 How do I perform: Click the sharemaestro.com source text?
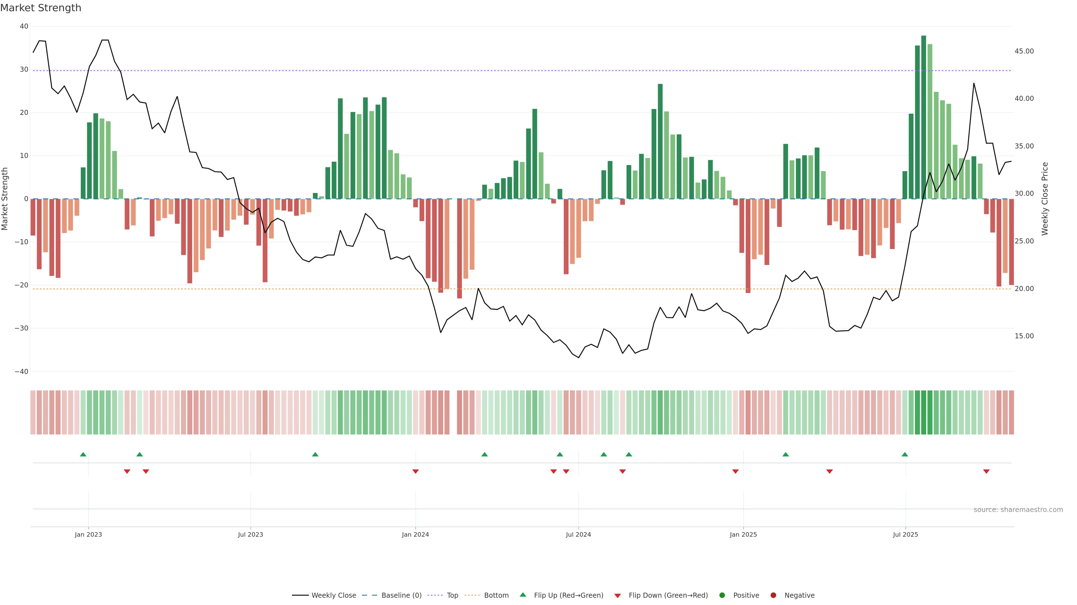(x=1018, y=509)
